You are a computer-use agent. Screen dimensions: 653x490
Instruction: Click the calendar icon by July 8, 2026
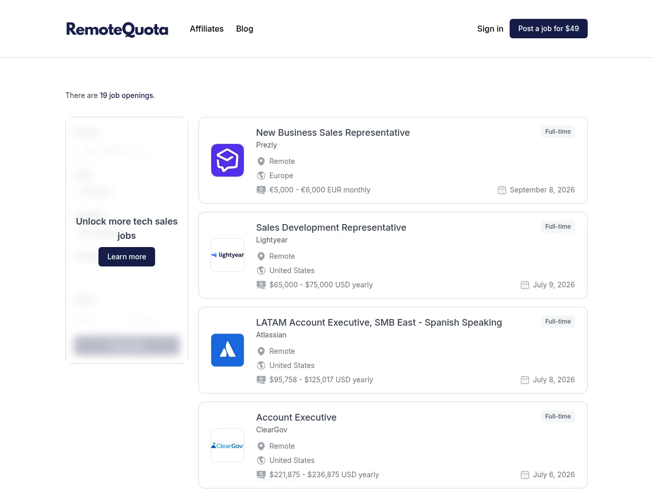pyautogui.click(x=525, y=380)
